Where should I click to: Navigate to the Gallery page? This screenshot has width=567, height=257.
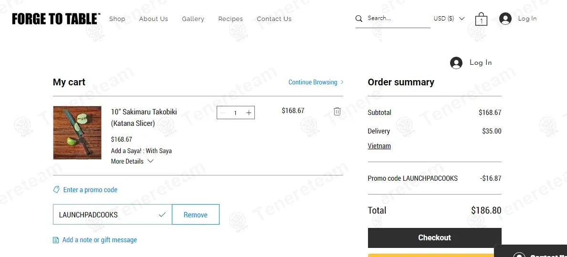193,19
